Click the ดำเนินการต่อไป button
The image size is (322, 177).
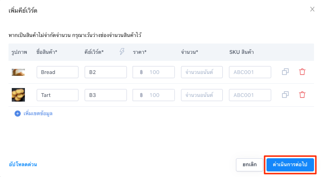pyautogui.click(x=290, y=164)
